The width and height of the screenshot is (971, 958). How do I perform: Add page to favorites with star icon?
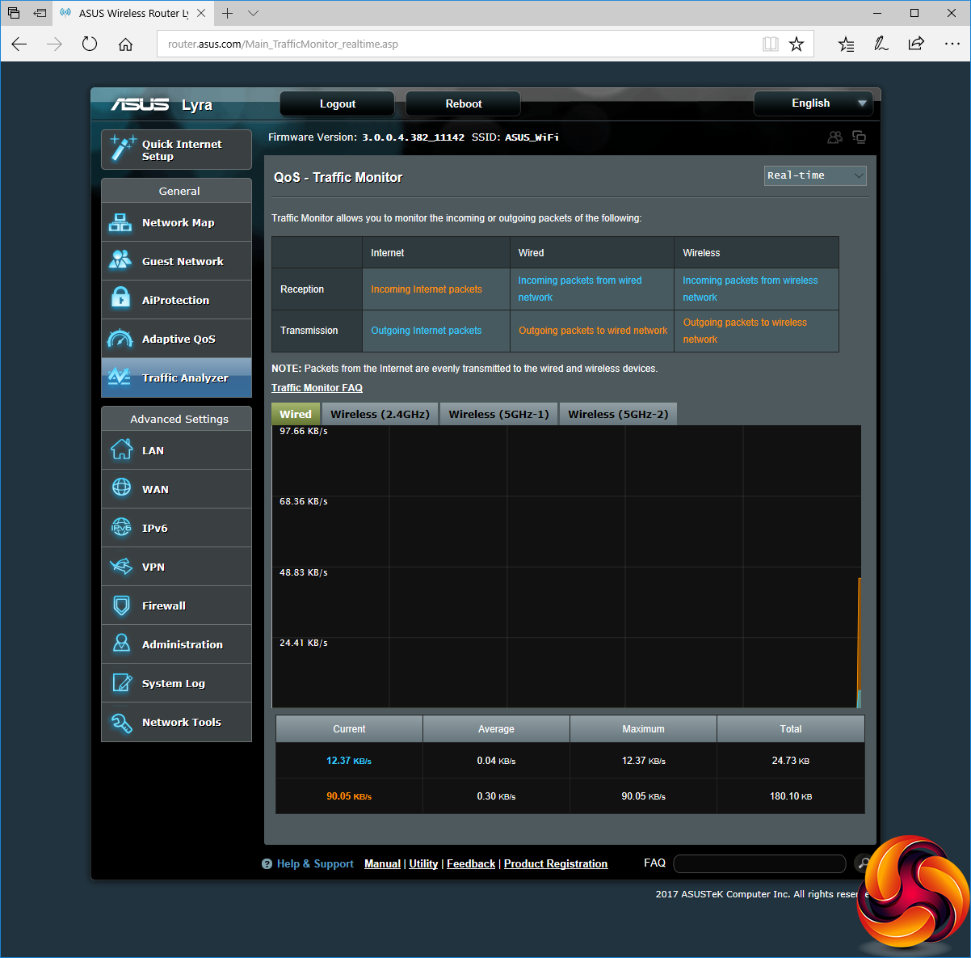pyautogui.click(x=797, y=44)
